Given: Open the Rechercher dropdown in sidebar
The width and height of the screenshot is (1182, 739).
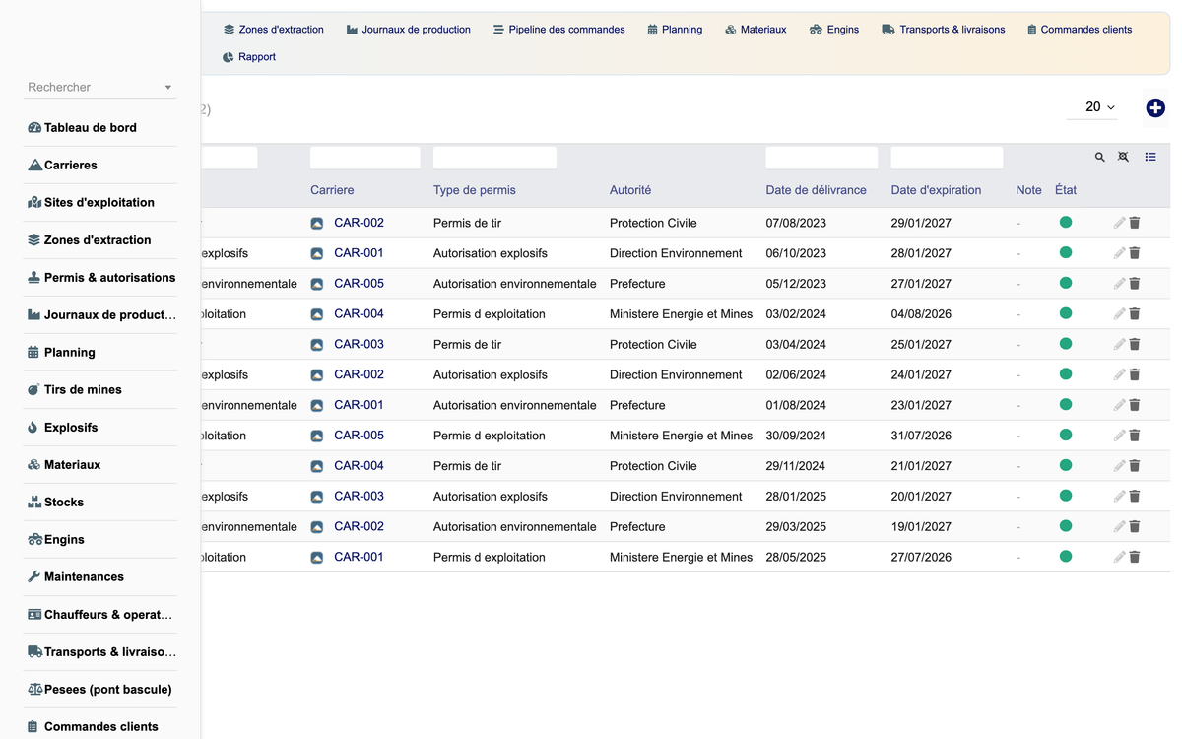Looking at the screenshot, I should (99, 87).
